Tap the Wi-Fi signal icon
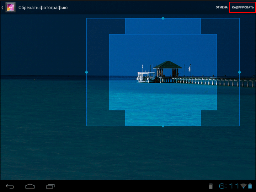This screenshot has width=256, height=192. (x=243, y=186)
